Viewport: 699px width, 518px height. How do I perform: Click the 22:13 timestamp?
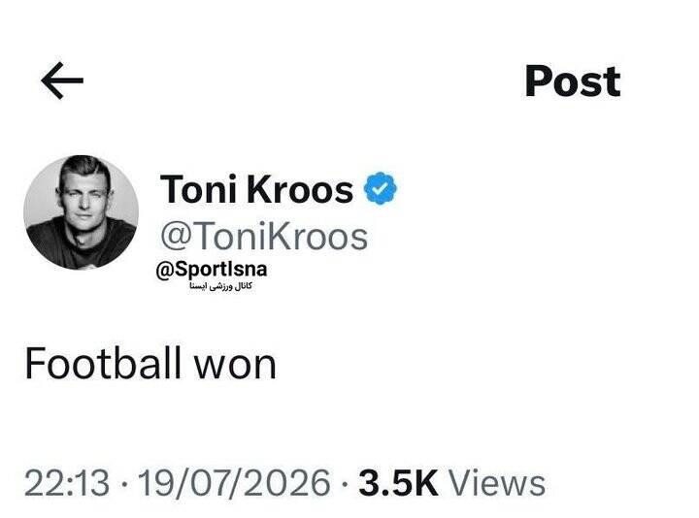(67, 483)
